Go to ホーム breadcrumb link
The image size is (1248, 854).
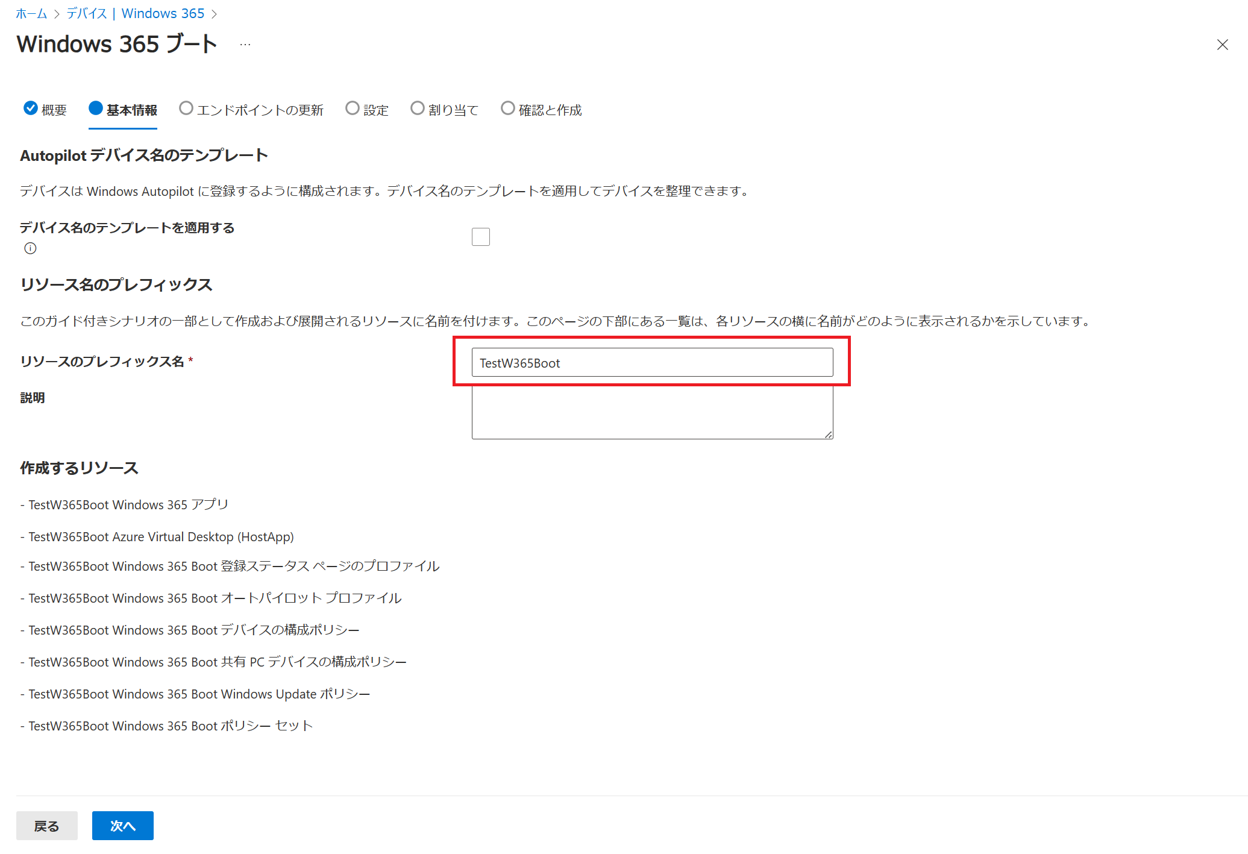pos(31,13)
